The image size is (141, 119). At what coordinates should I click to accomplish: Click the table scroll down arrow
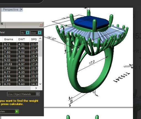click(40, 84)
